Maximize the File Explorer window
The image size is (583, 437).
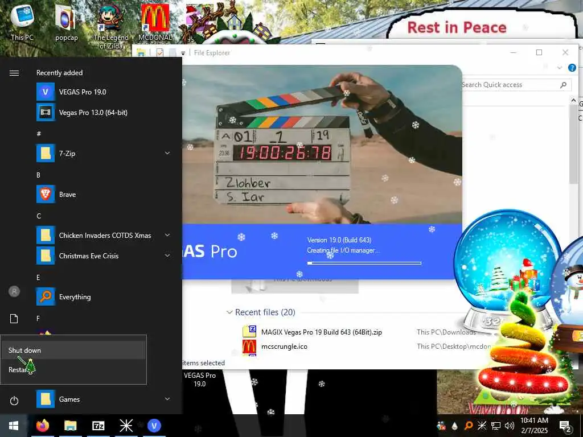pos(539,52)
